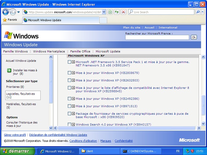
Task: Click the Stop loading icon
Action: tap(123, 12)
